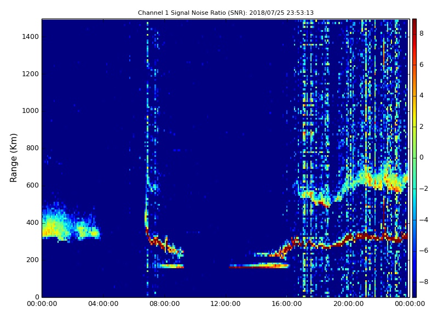Click the 'Range (Km)' y-axis label
The height and width of the screenshot is (329, 438).
tap(13, 158)
